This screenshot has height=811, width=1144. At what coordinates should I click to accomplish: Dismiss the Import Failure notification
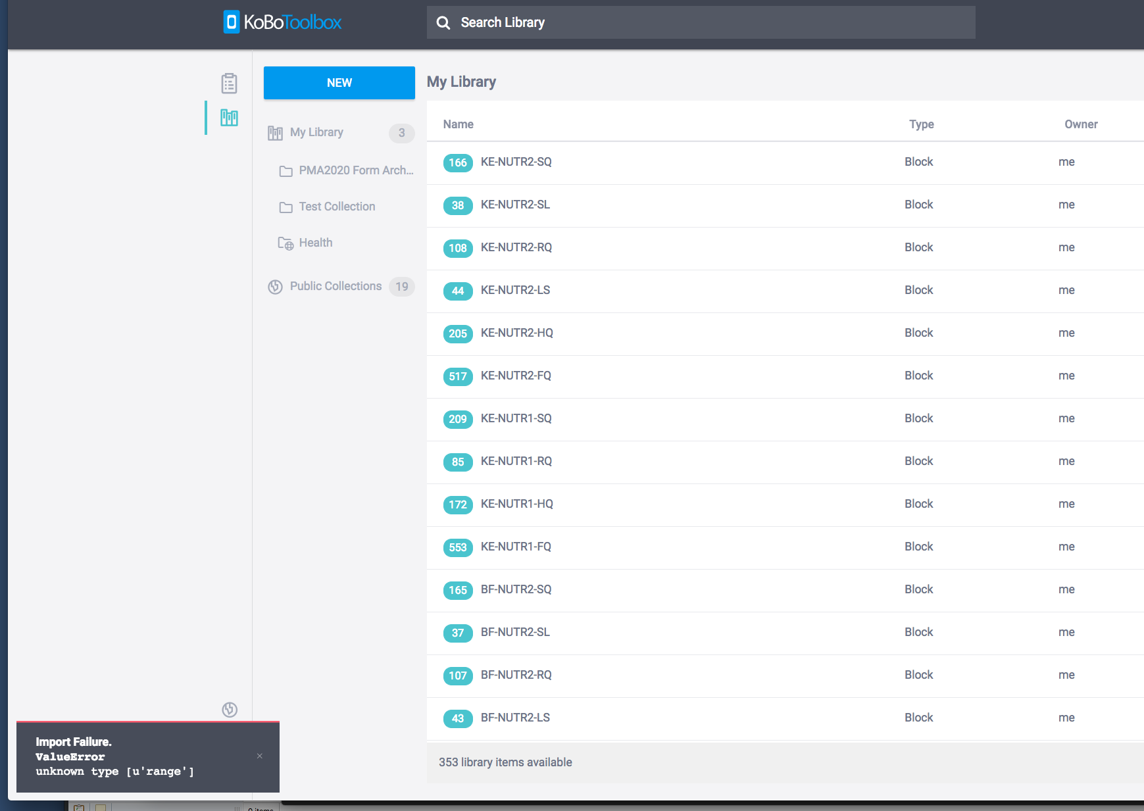tap(259, 756)
